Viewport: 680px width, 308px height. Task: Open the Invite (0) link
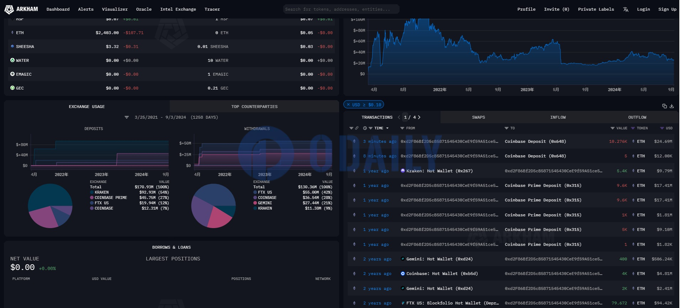(557, 9)
